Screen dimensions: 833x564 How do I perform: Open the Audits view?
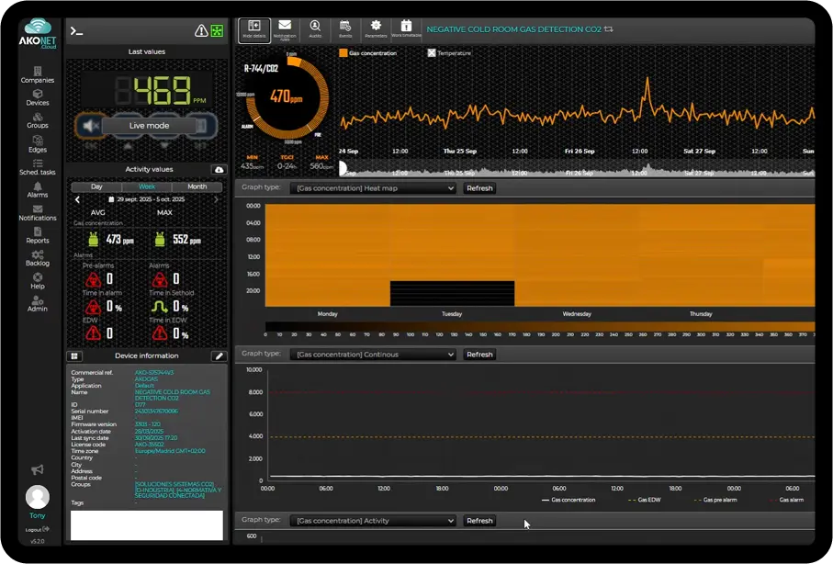coord(314,26)
